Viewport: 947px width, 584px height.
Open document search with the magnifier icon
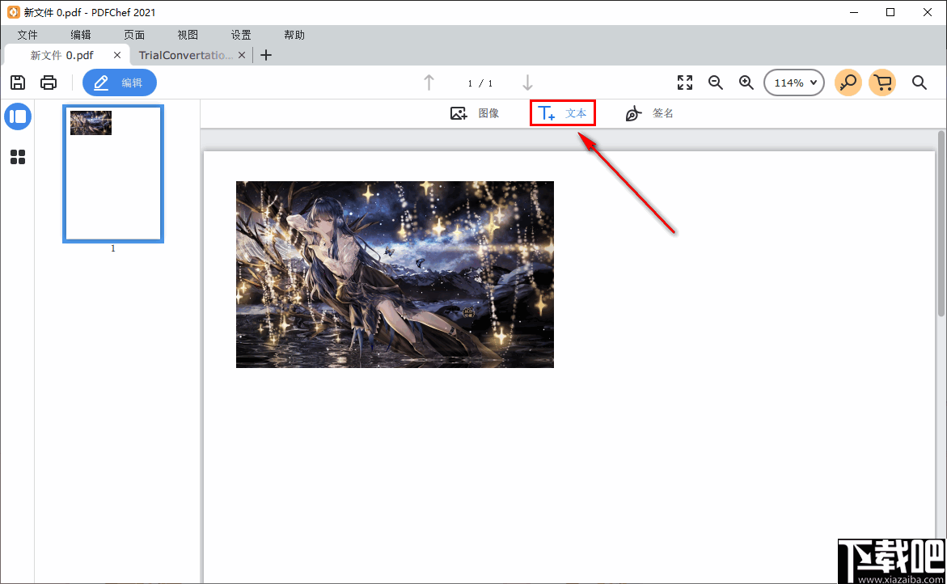tap(920, 82)
